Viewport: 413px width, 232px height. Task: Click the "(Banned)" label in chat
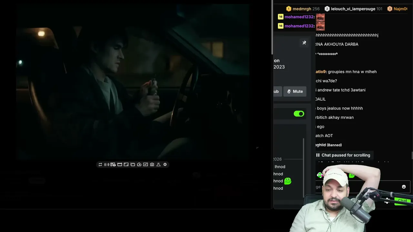pos(334,145)
